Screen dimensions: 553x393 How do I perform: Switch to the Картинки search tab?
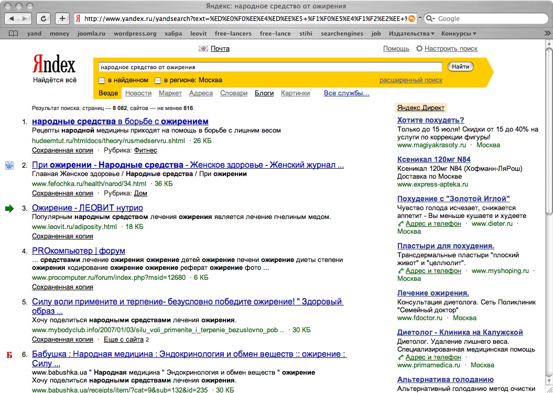[295, 93]
